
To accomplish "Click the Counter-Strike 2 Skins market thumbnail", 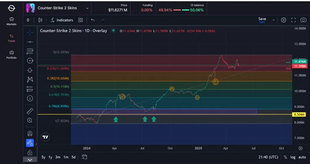I will (30, 8).
